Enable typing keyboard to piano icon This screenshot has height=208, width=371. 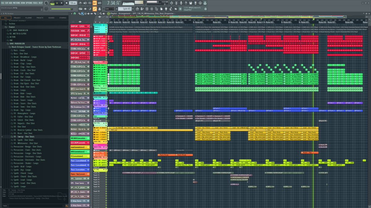tap(80, 9)
